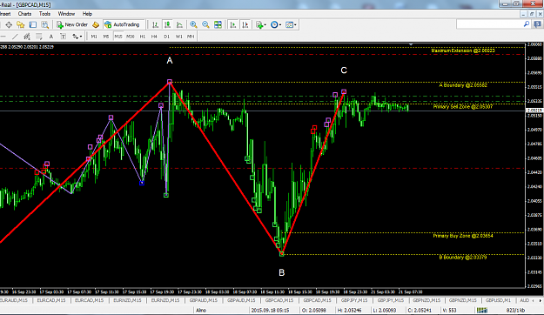Switch timeframe to W1
This screenshot has width=544, height=315.
(x=178, y=37)
